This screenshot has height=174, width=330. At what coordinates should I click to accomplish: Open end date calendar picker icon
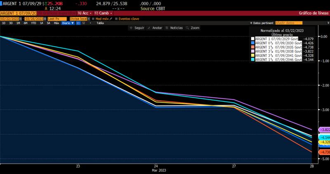click(44, 19)
